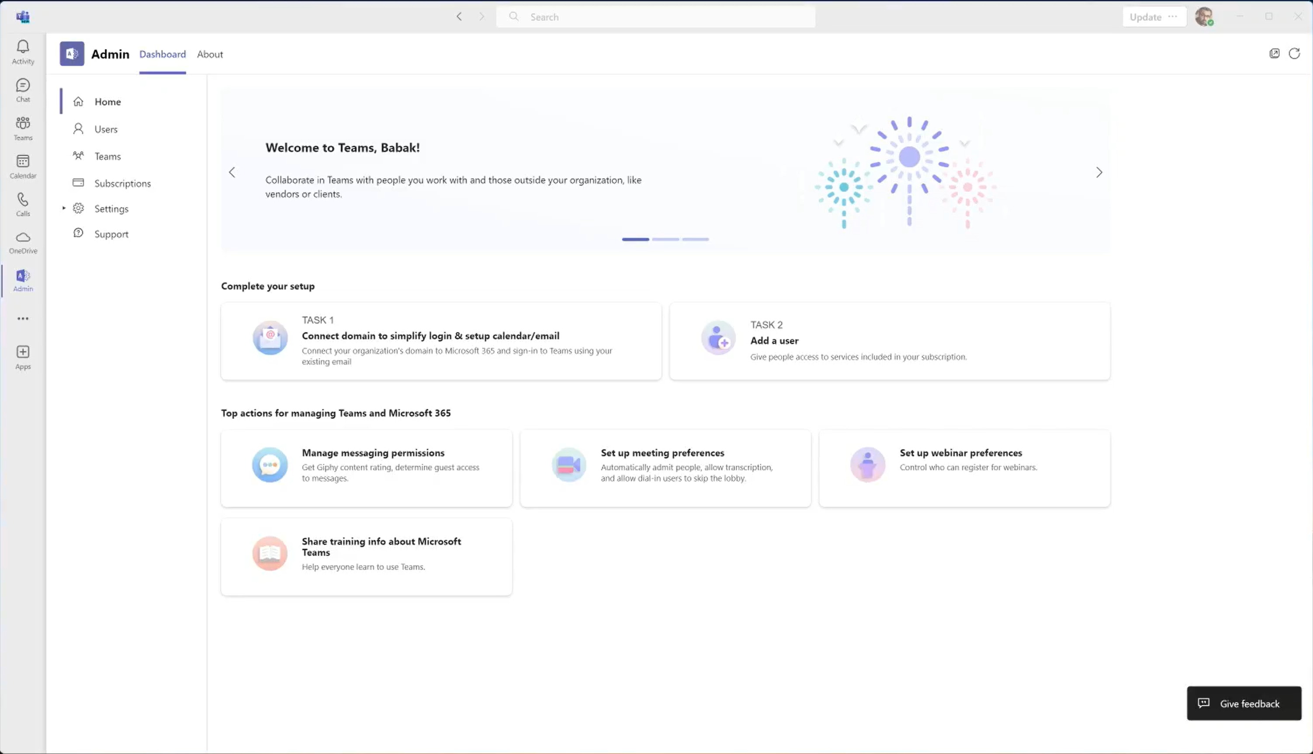Open the Calls section
This screenshot has width=1313, height=754.
pyautogui.click(x=23, y=203)
